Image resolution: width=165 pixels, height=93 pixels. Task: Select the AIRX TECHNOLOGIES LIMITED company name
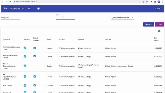[9, 77]
